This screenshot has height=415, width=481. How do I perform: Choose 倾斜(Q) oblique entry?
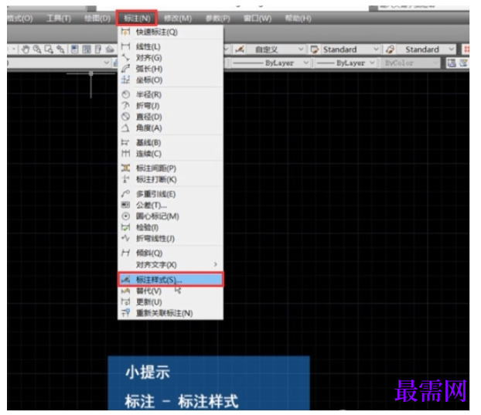click(x=171, y=253)
